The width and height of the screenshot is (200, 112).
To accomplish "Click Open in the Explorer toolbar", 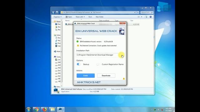I will (x=69, y=17).
